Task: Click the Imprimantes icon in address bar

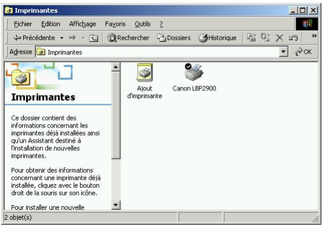Action: click(41, 52)
